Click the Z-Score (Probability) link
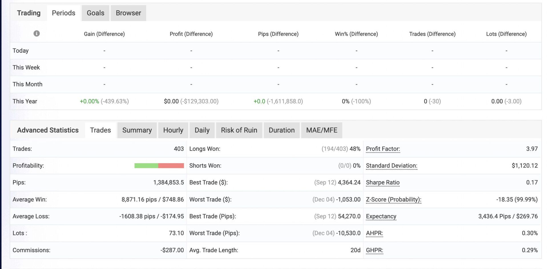The height and width of the screenshot is (269, 548). click(x=393, y=199)
